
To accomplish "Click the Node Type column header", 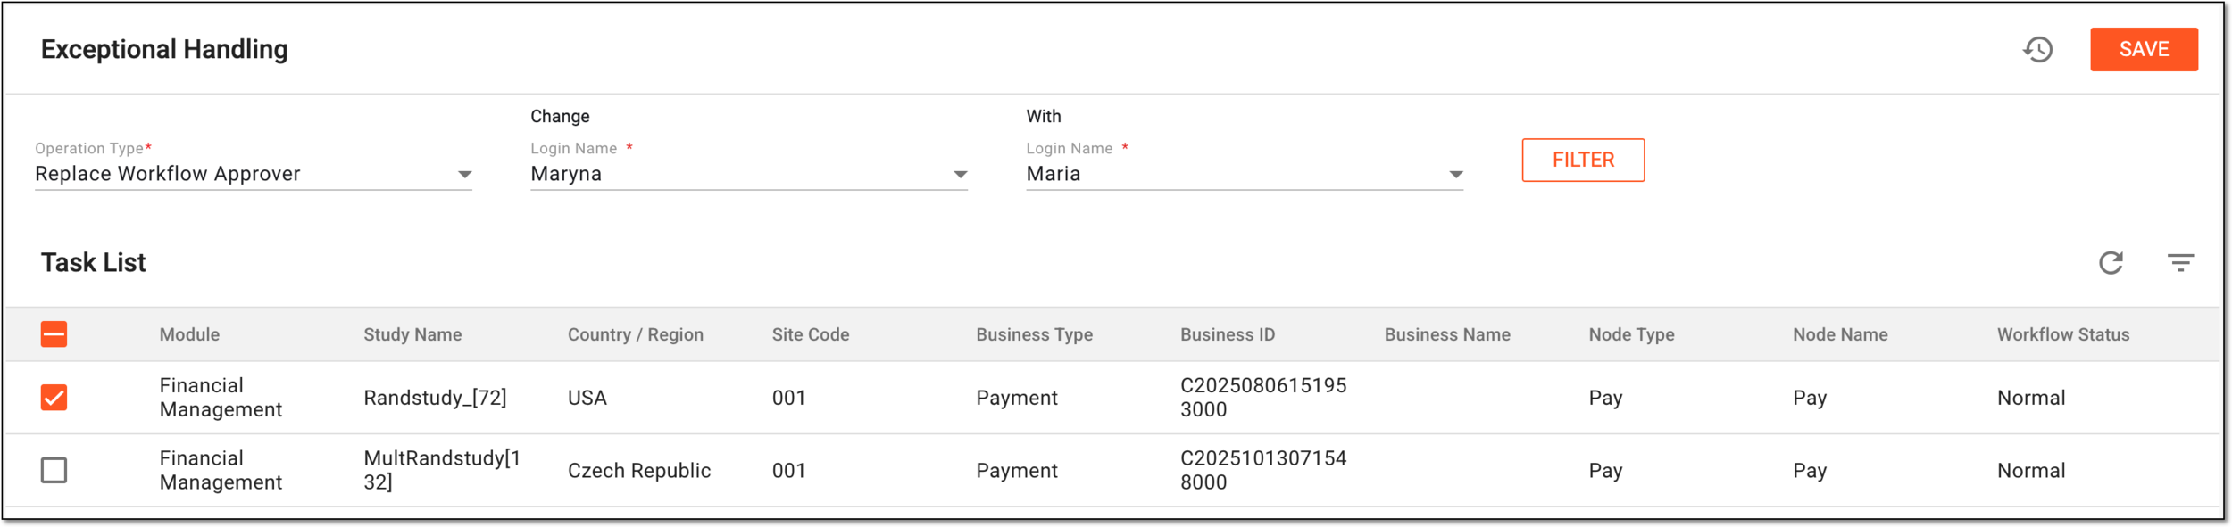I will 1631,334.
